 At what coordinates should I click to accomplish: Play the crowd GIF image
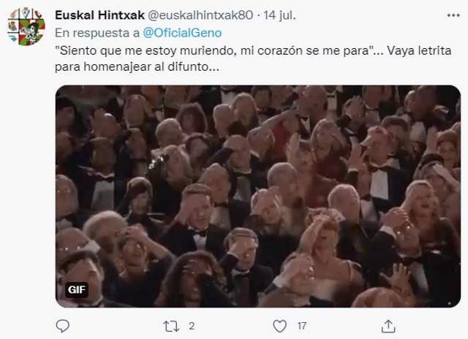pyautogui.click(x=258, y=197)
